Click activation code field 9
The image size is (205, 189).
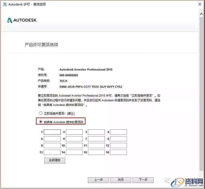coord(52,146)
